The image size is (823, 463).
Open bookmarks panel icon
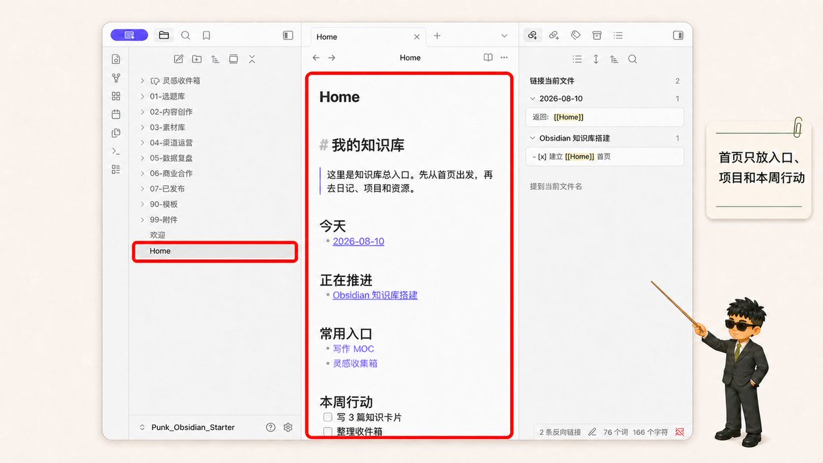pos(207,35)
